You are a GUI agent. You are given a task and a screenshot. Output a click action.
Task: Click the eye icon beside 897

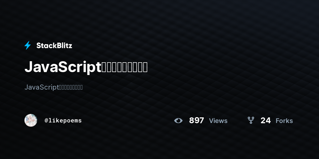tap(178, 121)
